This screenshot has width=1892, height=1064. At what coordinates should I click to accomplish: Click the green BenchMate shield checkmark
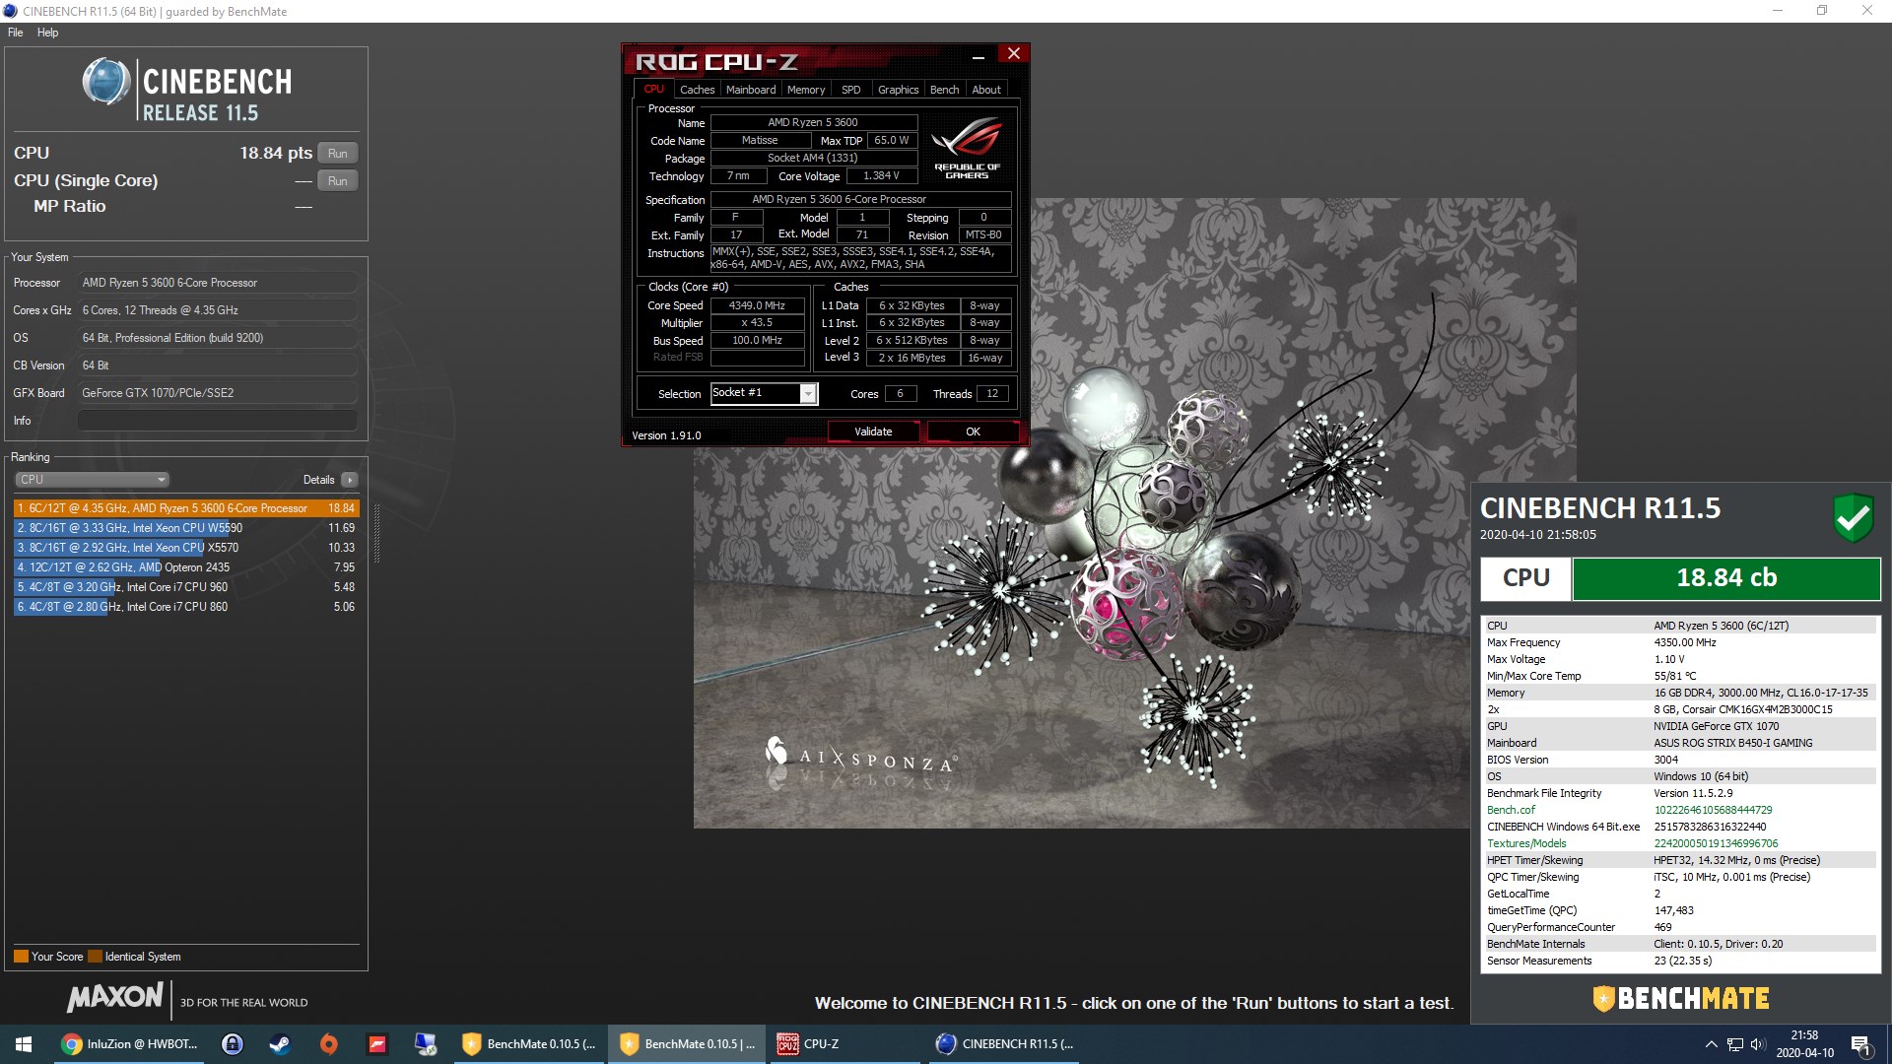(1853, 517)
